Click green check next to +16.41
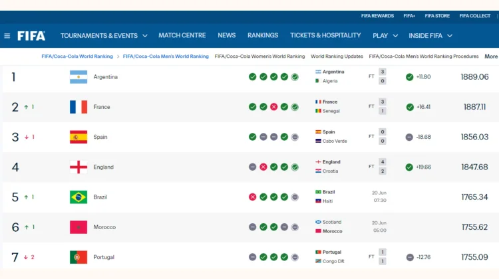Image resolution: width=499 pixels, height=279 pixels. (410, 107)
